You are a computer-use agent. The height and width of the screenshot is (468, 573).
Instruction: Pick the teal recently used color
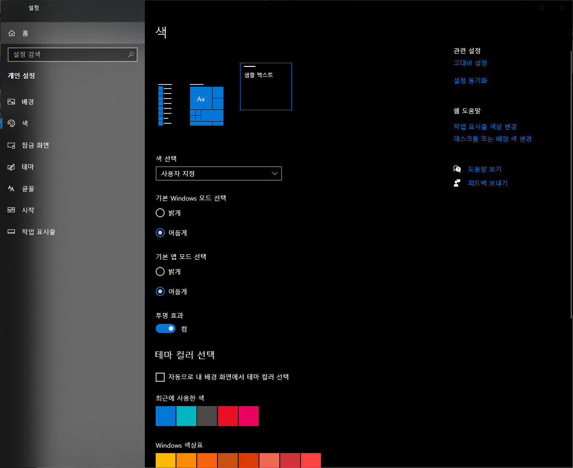[x=186, y=416]
